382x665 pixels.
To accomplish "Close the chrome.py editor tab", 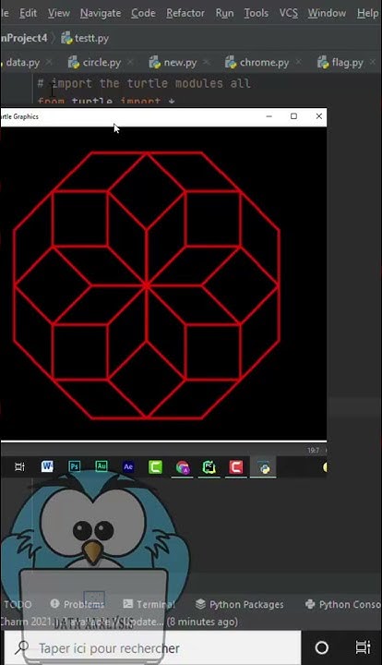I will 299,63.
